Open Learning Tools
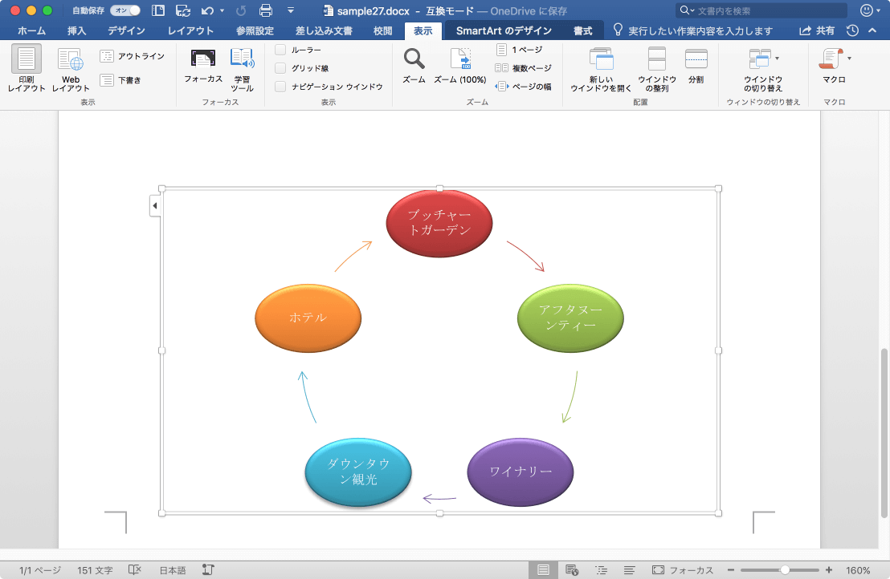This screenshot has width=890, height=579. [243, 69]
